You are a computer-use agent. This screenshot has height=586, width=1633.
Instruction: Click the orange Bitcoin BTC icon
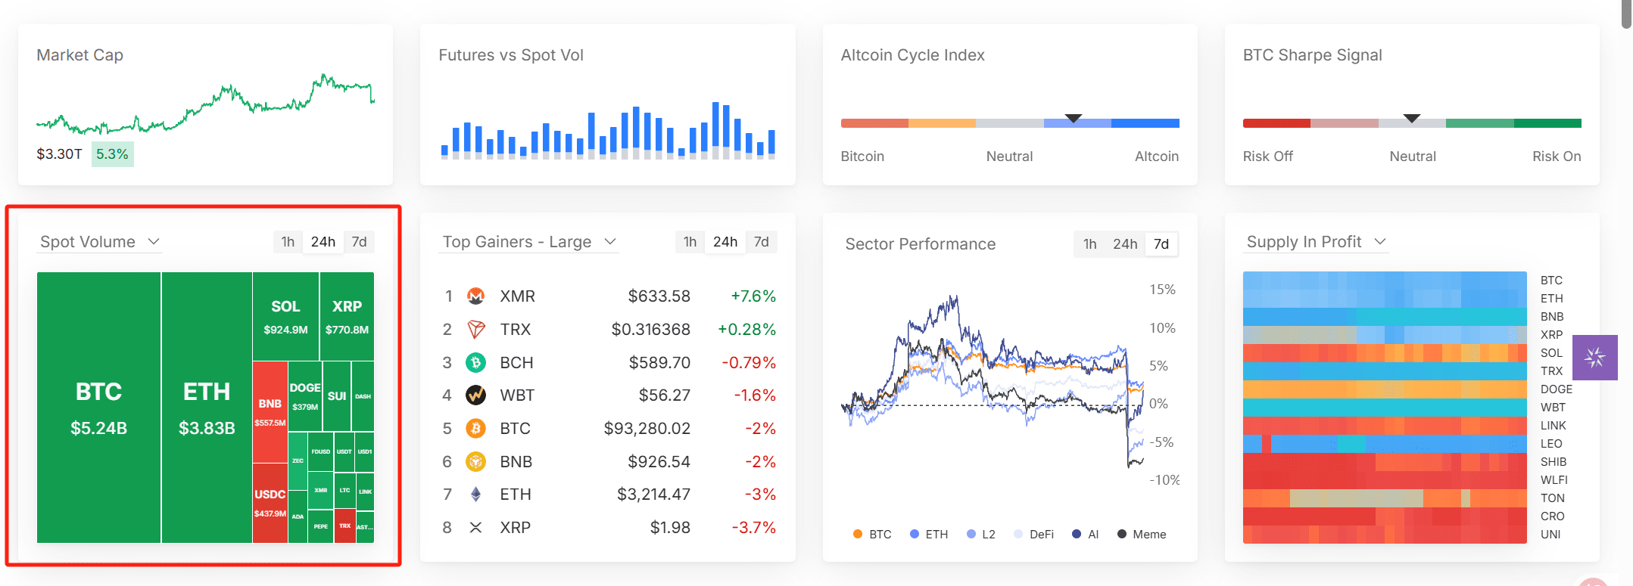(475, 429)
